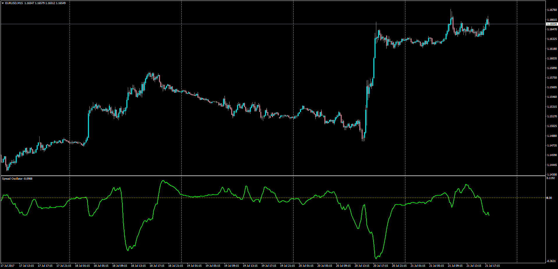The width and height of the screenshot is (558, 269).
Task: Click the 20 Jul 05:15 time label
Action: [x=325, y=266]
